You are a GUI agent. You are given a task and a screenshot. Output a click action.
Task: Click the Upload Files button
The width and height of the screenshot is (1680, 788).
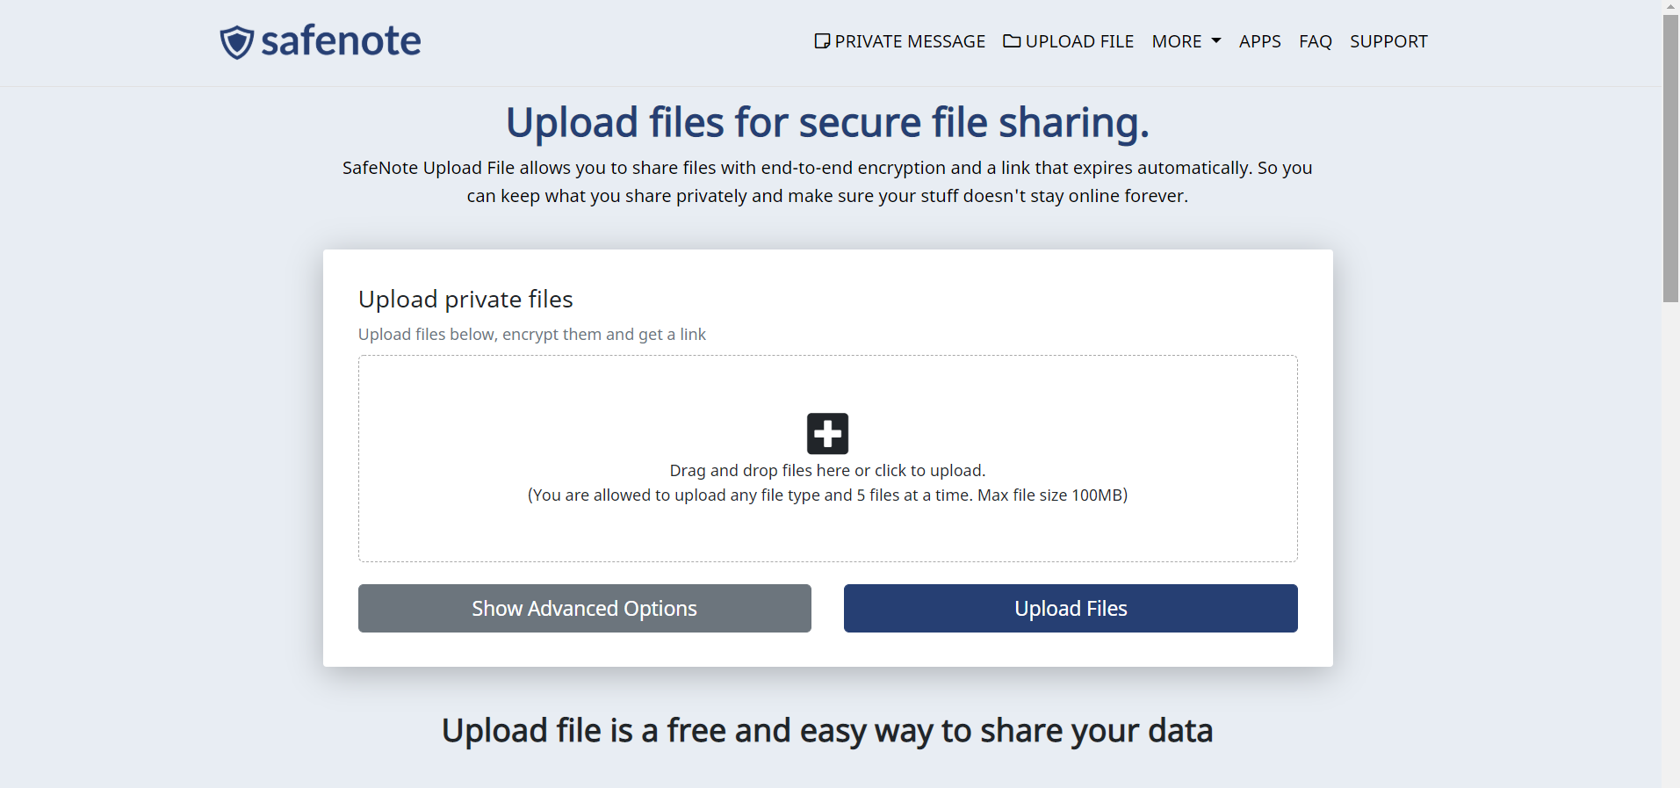point(1071,608)
